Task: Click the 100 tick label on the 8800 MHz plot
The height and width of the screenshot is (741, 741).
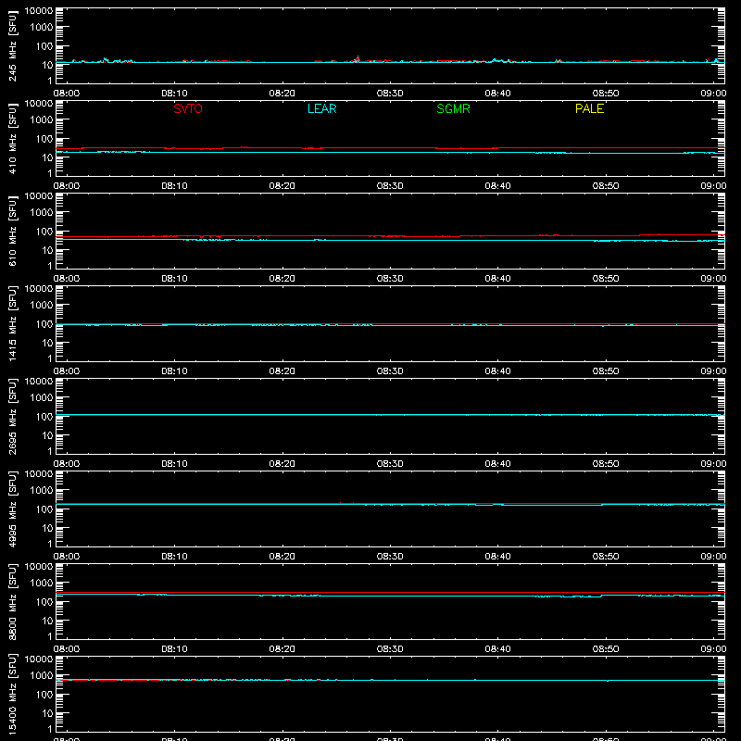Action: pos(44,601)
